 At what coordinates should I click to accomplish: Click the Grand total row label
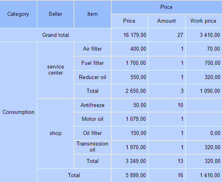point(55,35)
